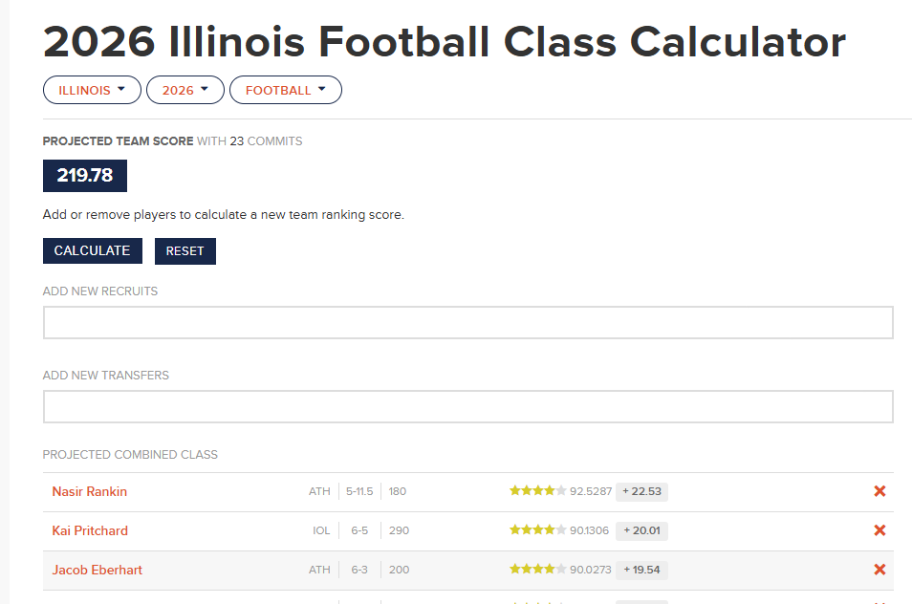Remove Nasir Rankin with the red X
Image resolution: width=912 pixels, height=604 pixels.
pyautogui.click(x=879, y=491)
